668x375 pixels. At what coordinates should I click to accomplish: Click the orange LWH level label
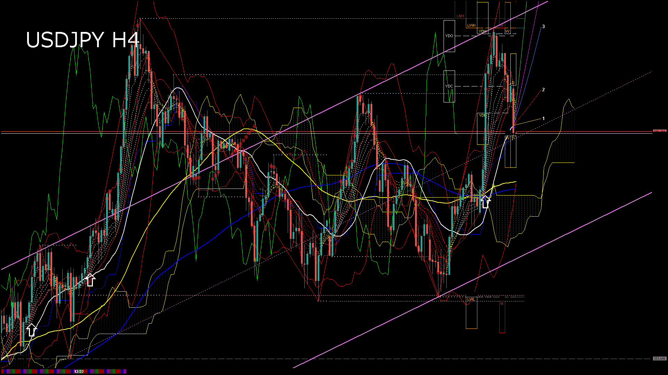tap(471, 25)
